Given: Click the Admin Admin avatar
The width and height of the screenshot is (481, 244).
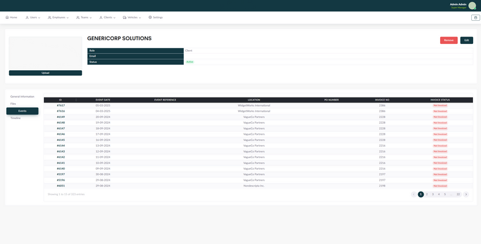Looking at the screenshot, I should coord(472,5).
